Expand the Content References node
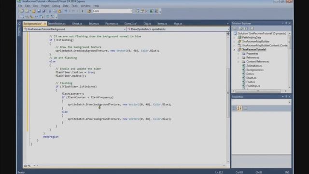The width and height of the screenshot is (309, 174). pos(239,62)
